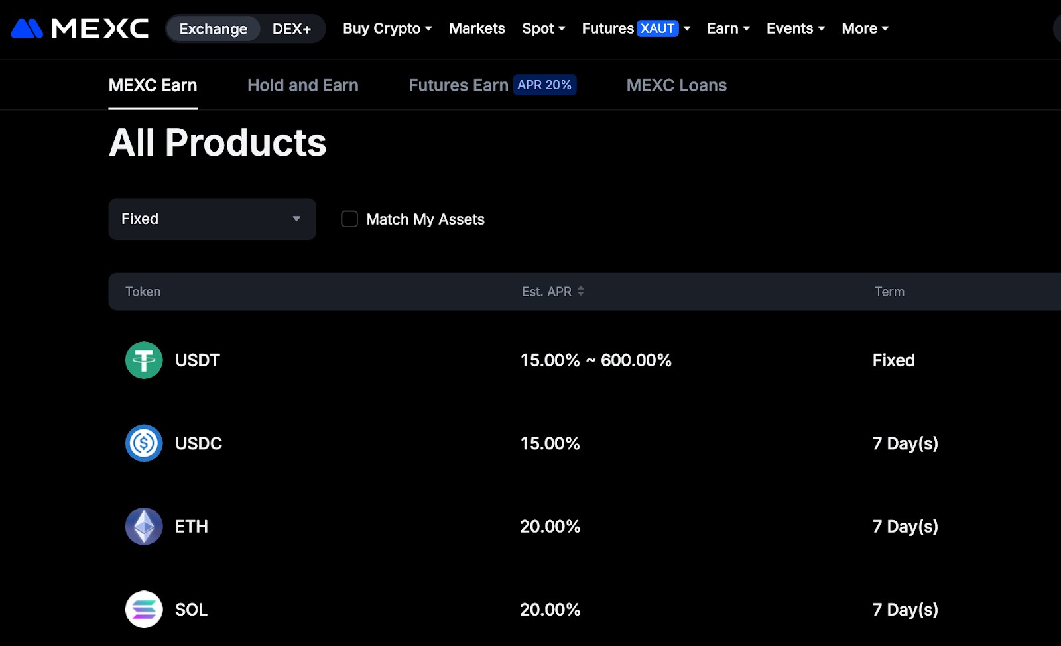Select the MEXC Earn tab
Screen dimensions: 1061x646
point(153,85)
